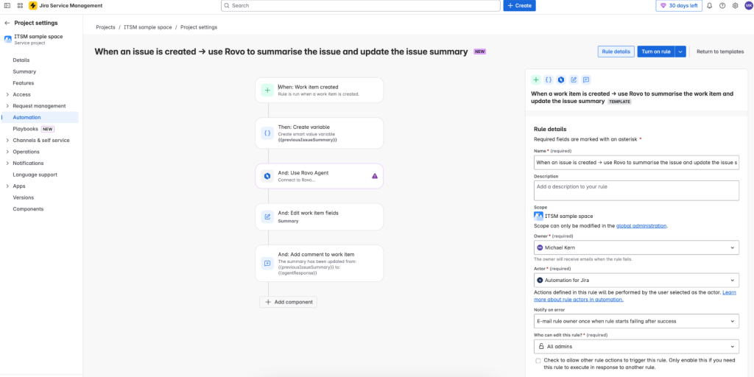Expand the Access section in sidebar
The width and height of the screenshot is (754, 377).
tap(7, 94)
